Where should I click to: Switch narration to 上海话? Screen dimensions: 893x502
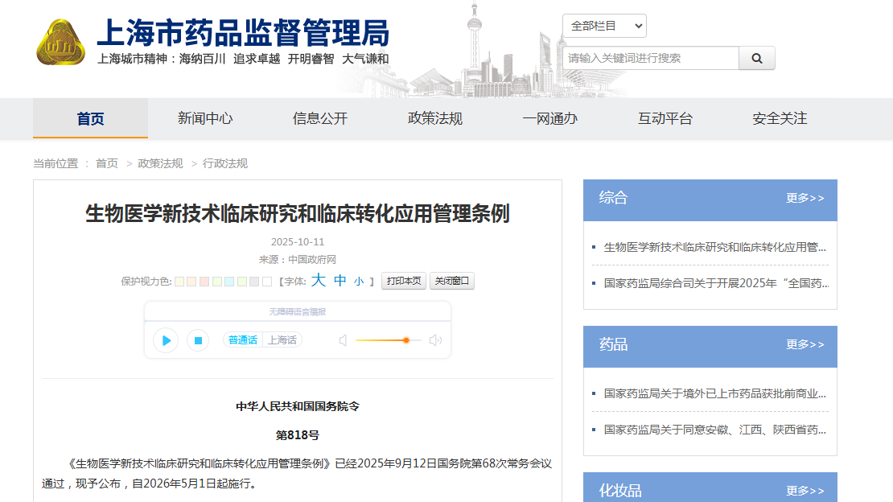point(282,340)
